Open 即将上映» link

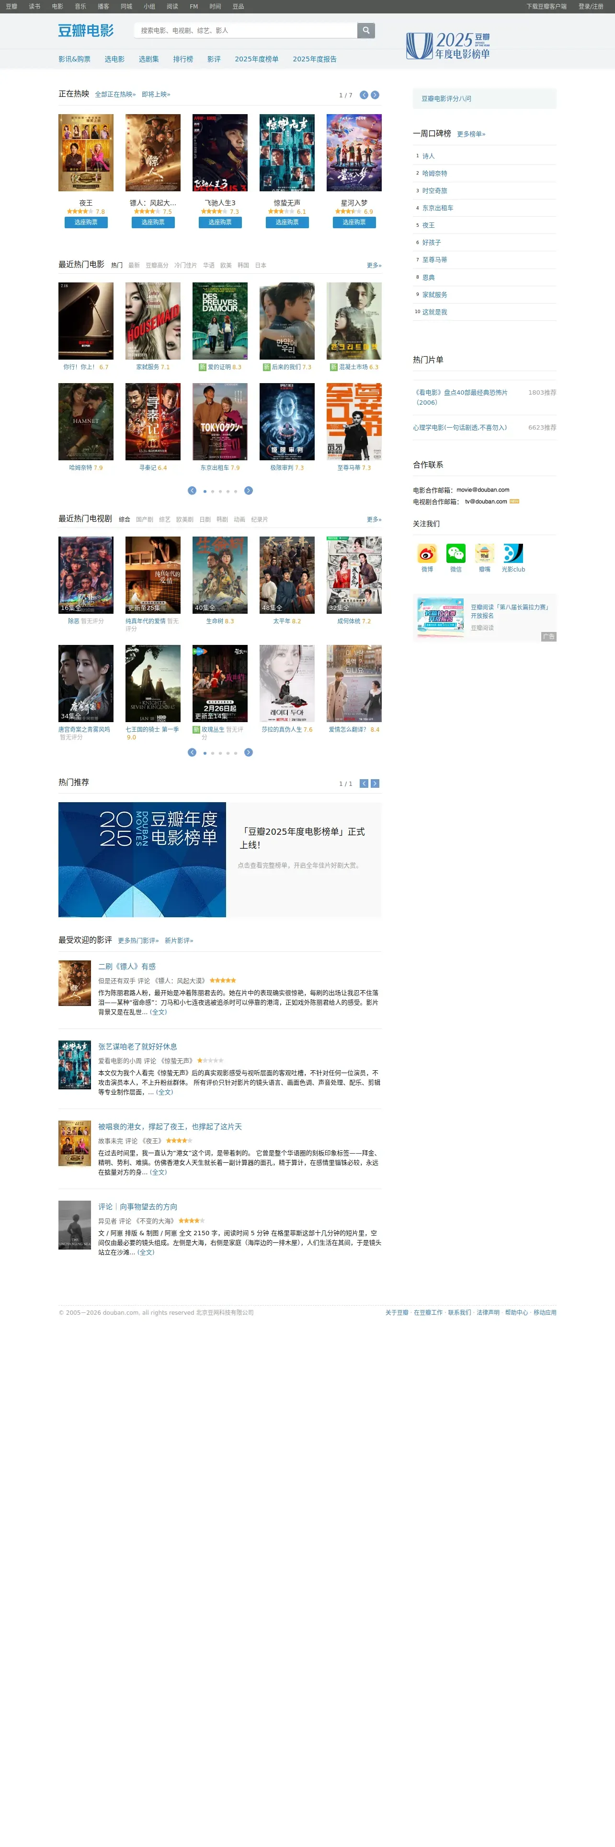click(156, 94)
